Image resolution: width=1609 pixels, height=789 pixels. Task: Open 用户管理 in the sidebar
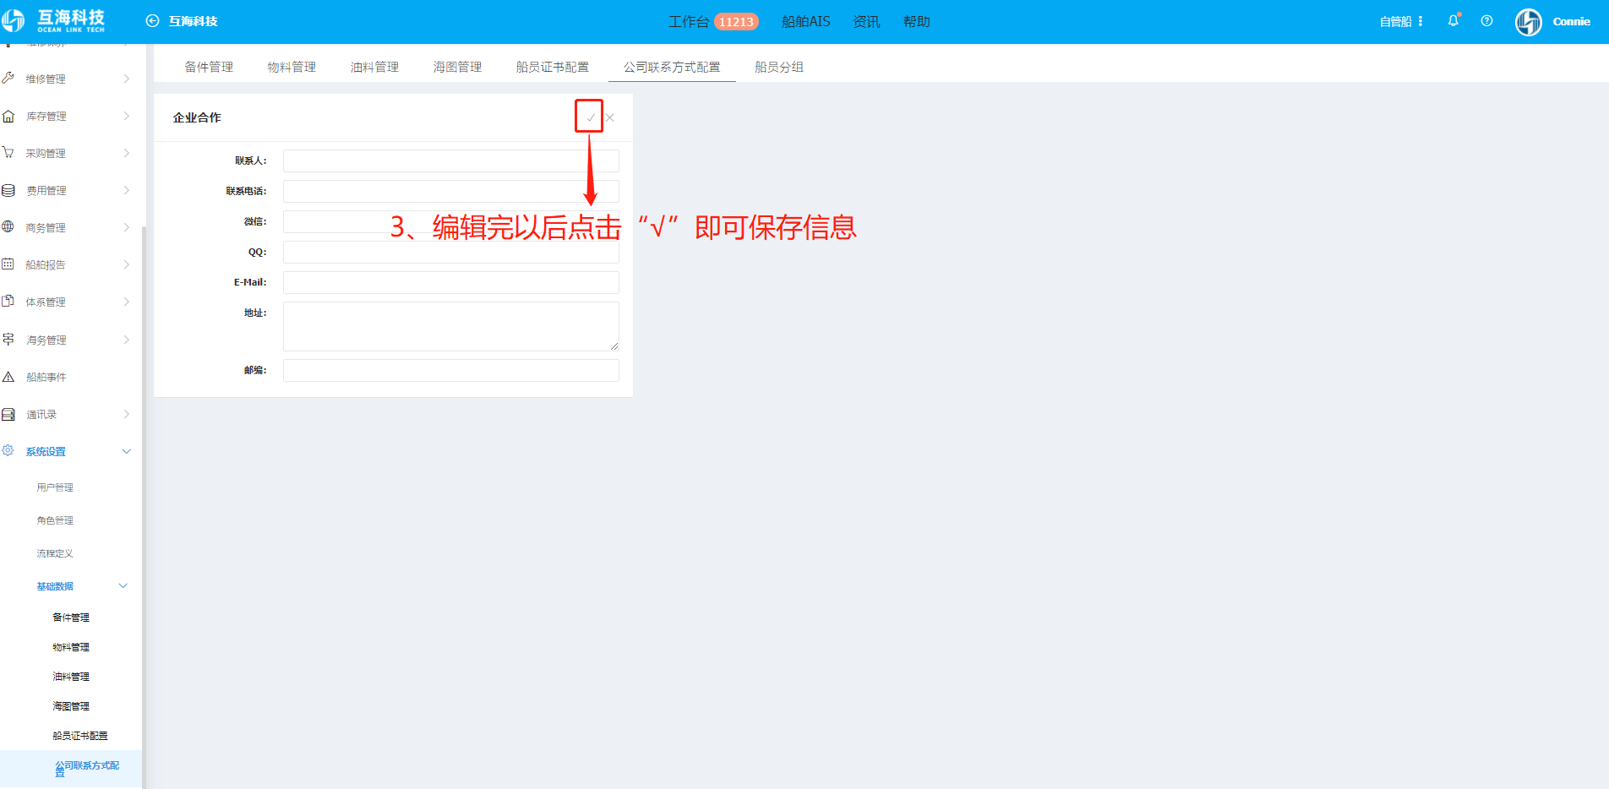(x=55, y=487)
